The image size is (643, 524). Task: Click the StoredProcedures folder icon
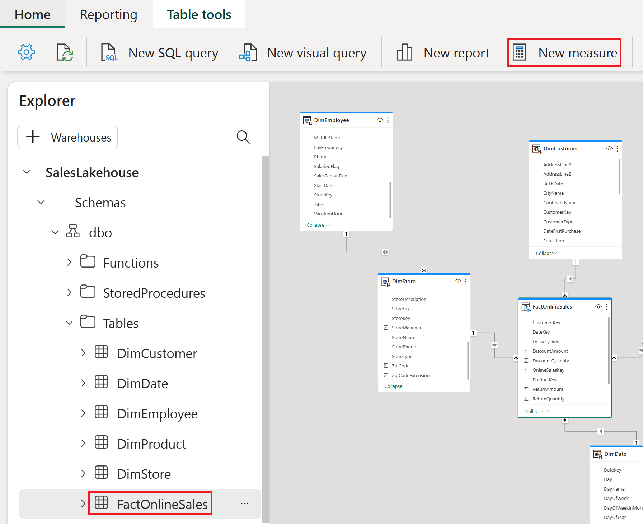[88, 291]
